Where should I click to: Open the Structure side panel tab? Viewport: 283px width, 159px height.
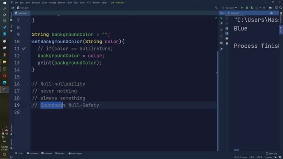[x=11, y=129]
